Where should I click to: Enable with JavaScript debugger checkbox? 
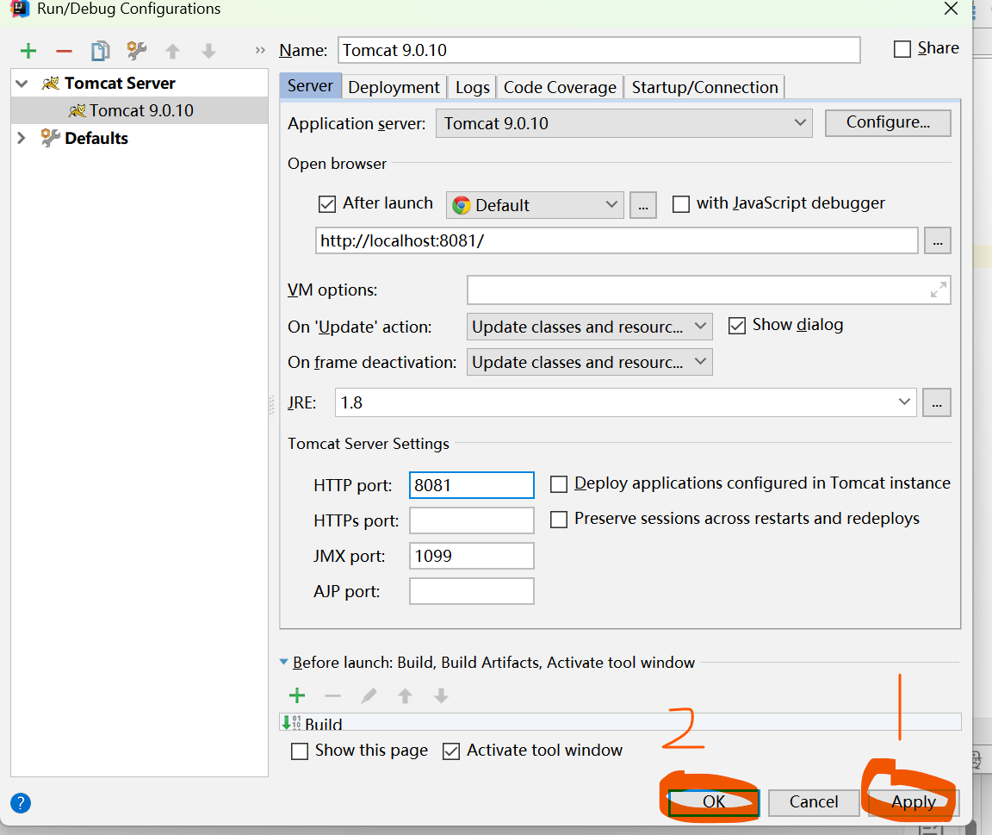point(681,204)
